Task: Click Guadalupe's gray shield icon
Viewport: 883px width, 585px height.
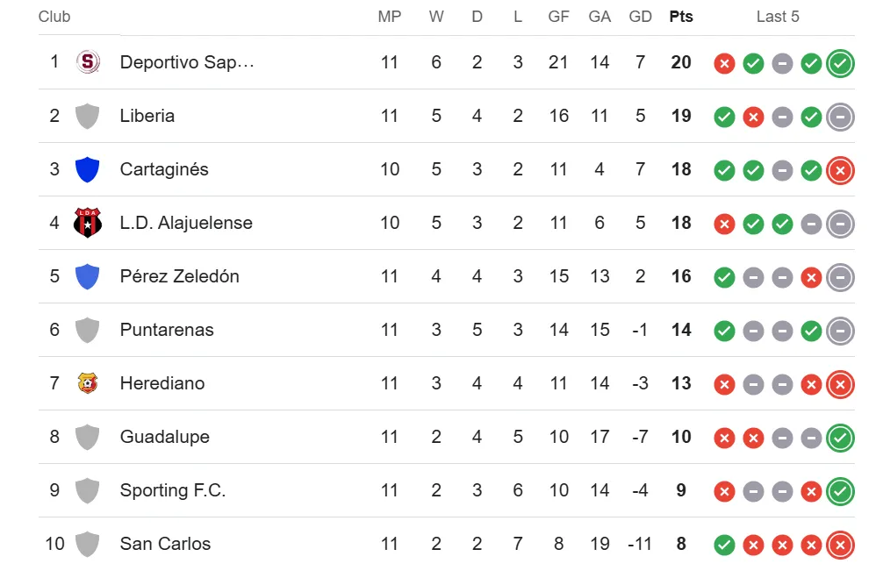Action: coord(88,437)
